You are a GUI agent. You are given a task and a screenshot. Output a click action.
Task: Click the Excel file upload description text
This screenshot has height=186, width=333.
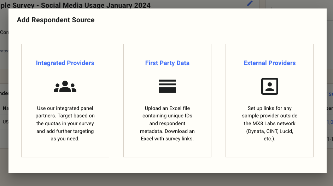coord(167,123)
